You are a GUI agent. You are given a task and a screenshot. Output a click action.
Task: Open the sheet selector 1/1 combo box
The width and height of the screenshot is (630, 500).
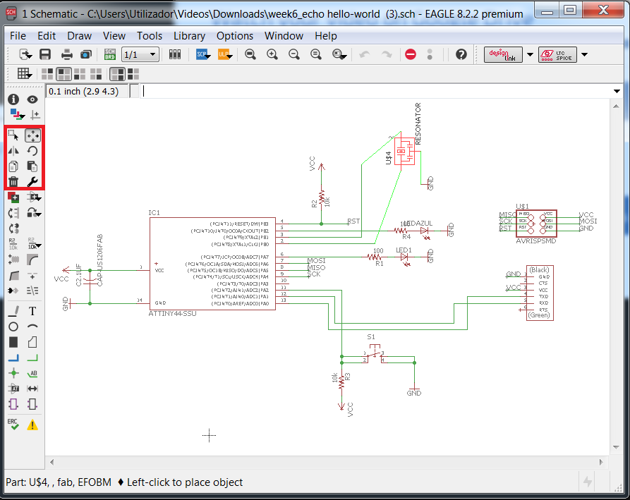(x=140, y=54)
